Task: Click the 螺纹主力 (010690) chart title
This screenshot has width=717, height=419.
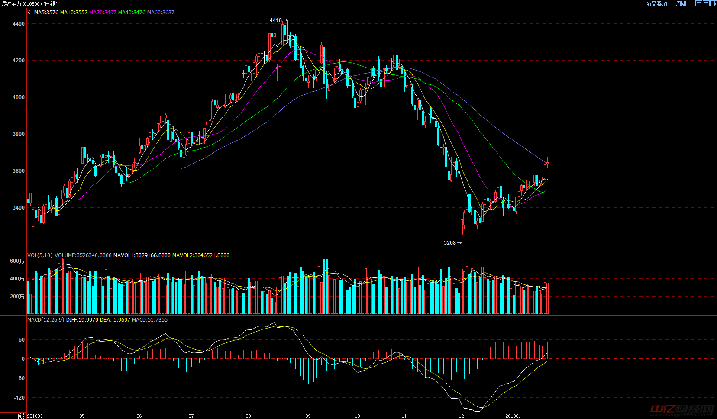Action: pyautogui.click(x=29, y=4)
